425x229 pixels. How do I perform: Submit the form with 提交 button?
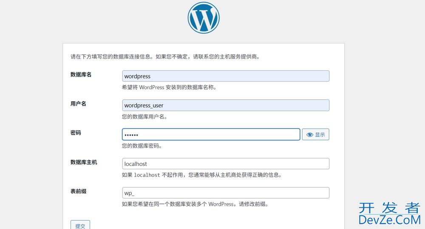click(80, 226)
